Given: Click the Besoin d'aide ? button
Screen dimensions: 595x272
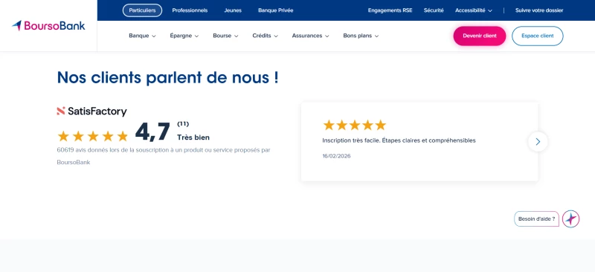Looking at the screenshot, I should point(536,219).
